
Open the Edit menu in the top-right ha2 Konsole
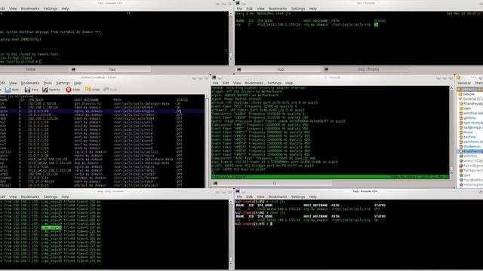[249, 8]
